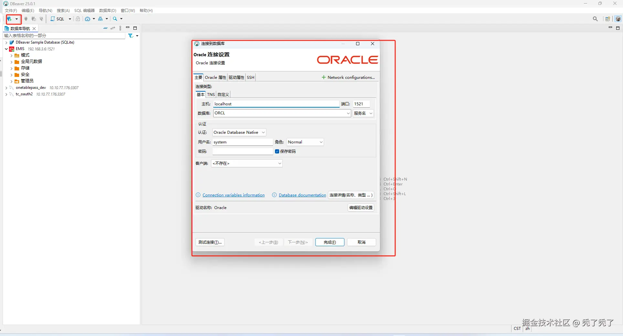Screen dimensions: 623x336
Task: Open the 服务名 dropdown
Action: tap(363, 113)
